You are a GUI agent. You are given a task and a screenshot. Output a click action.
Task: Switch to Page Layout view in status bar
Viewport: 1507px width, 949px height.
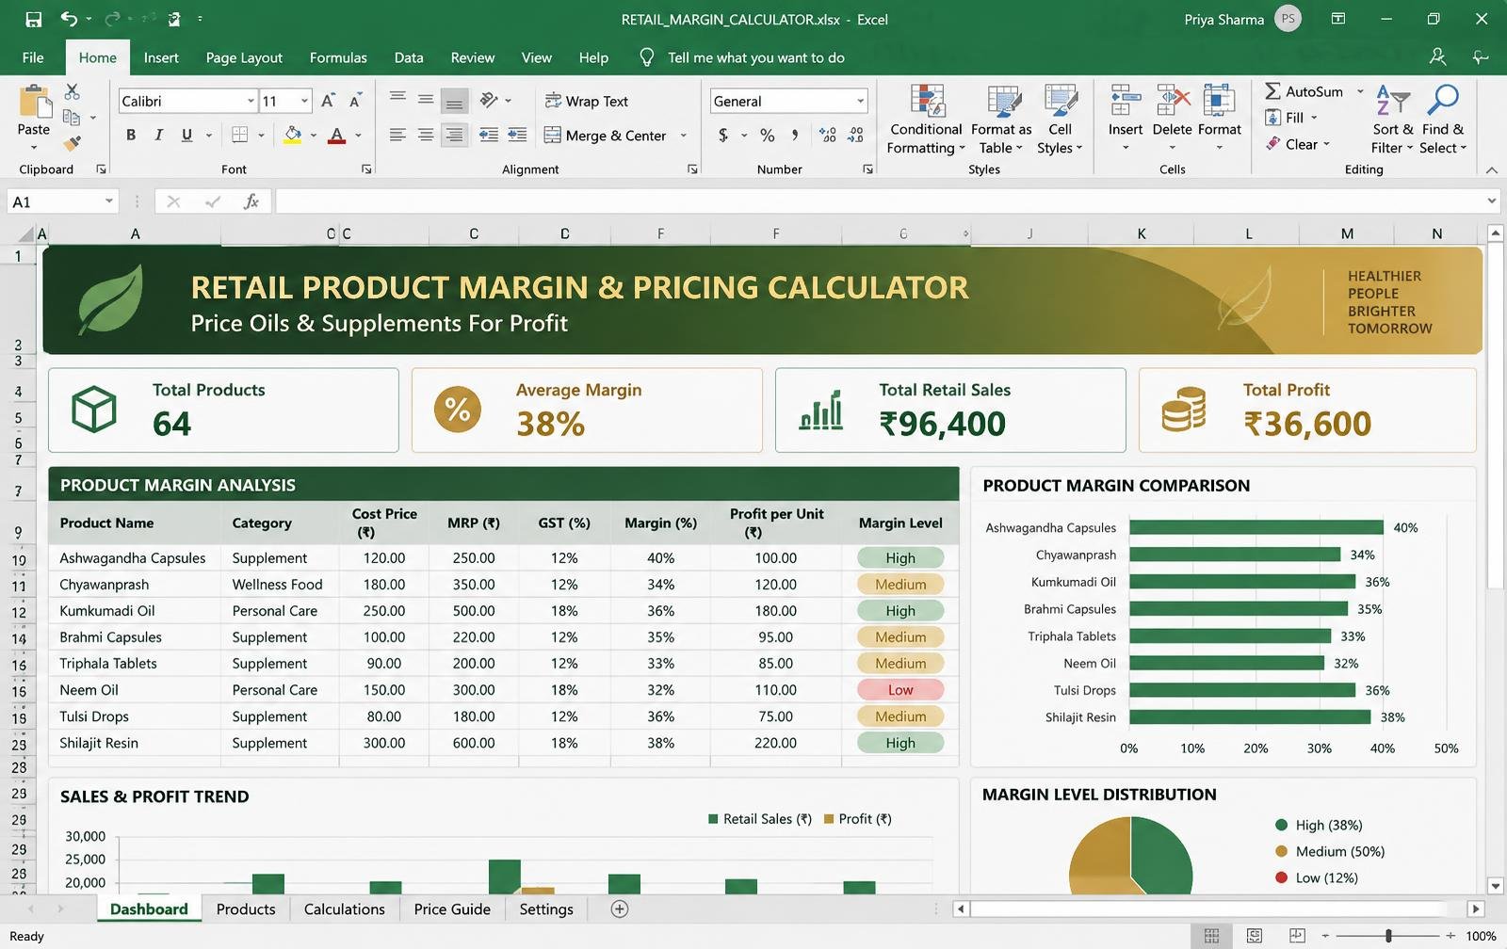(x=1255, y=936)
